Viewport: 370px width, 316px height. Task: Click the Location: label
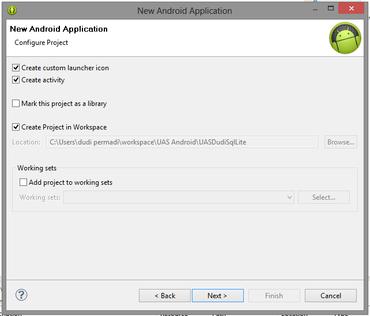[x=26, y=142]
